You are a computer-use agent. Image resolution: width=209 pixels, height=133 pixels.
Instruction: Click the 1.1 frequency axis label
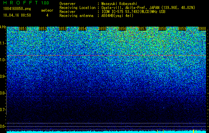pyautogui.click(x=3, y=43)
